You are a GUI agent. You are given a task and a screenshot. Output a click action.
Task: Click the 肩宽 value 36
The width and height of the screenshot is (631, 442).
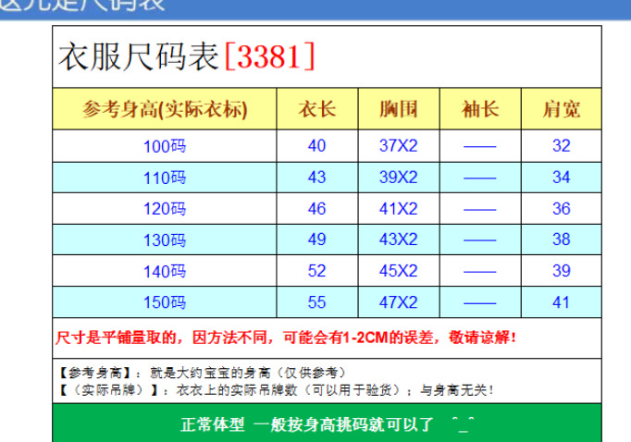pos(562,208)
